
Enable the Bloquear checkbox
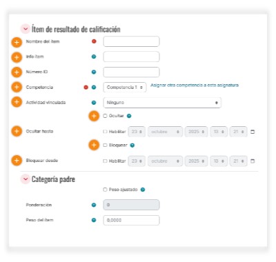click(105, 145)
